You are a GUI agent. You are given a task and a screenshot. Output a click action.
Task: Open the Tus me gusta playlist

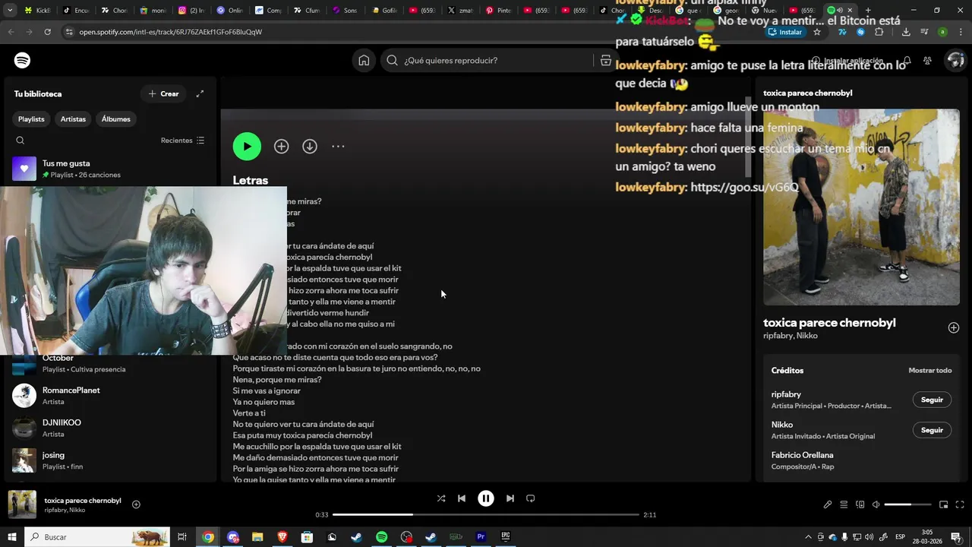click(x=109, y=169)
